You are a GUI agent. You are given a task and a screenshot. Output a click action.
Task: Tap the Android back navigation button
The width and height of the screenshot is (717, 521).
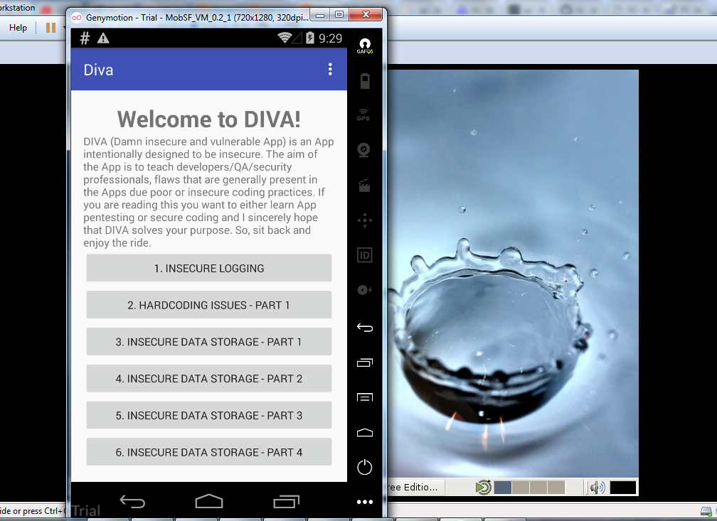click(132, 501)
